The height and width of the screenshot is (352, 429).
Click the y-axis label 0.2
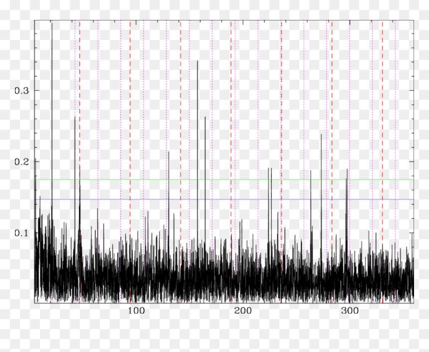(21, 162)
